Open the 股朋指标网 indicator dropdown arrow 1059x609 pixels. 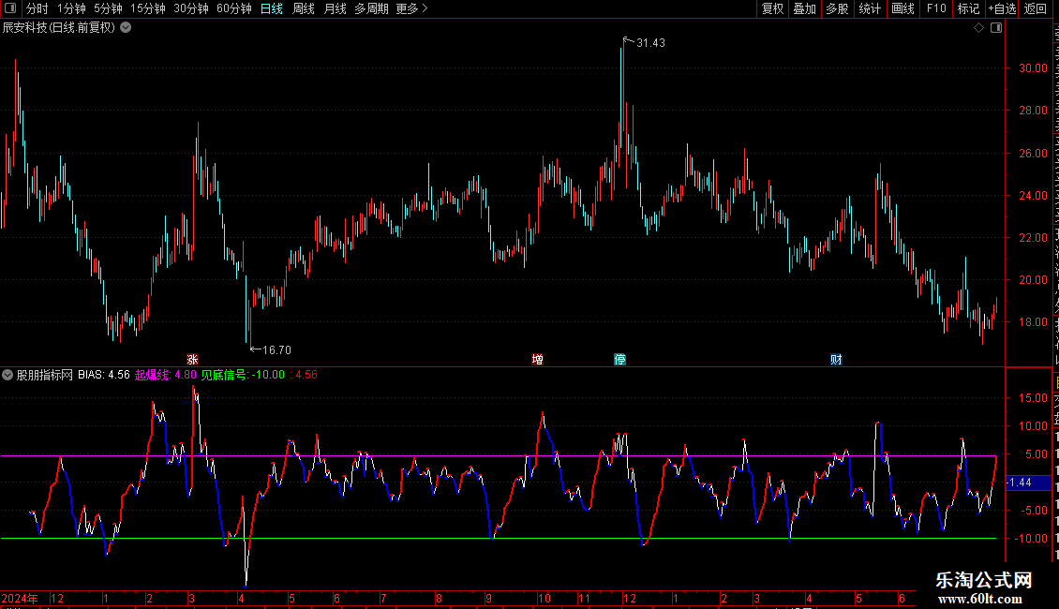(x=7, y=375)
